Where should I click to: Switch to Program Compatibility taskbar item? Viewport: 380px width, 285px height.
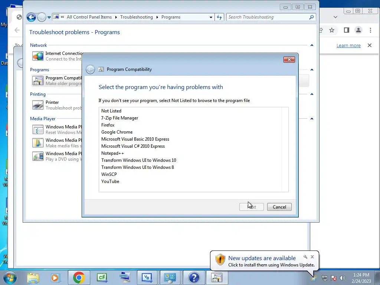click(217, 278)
